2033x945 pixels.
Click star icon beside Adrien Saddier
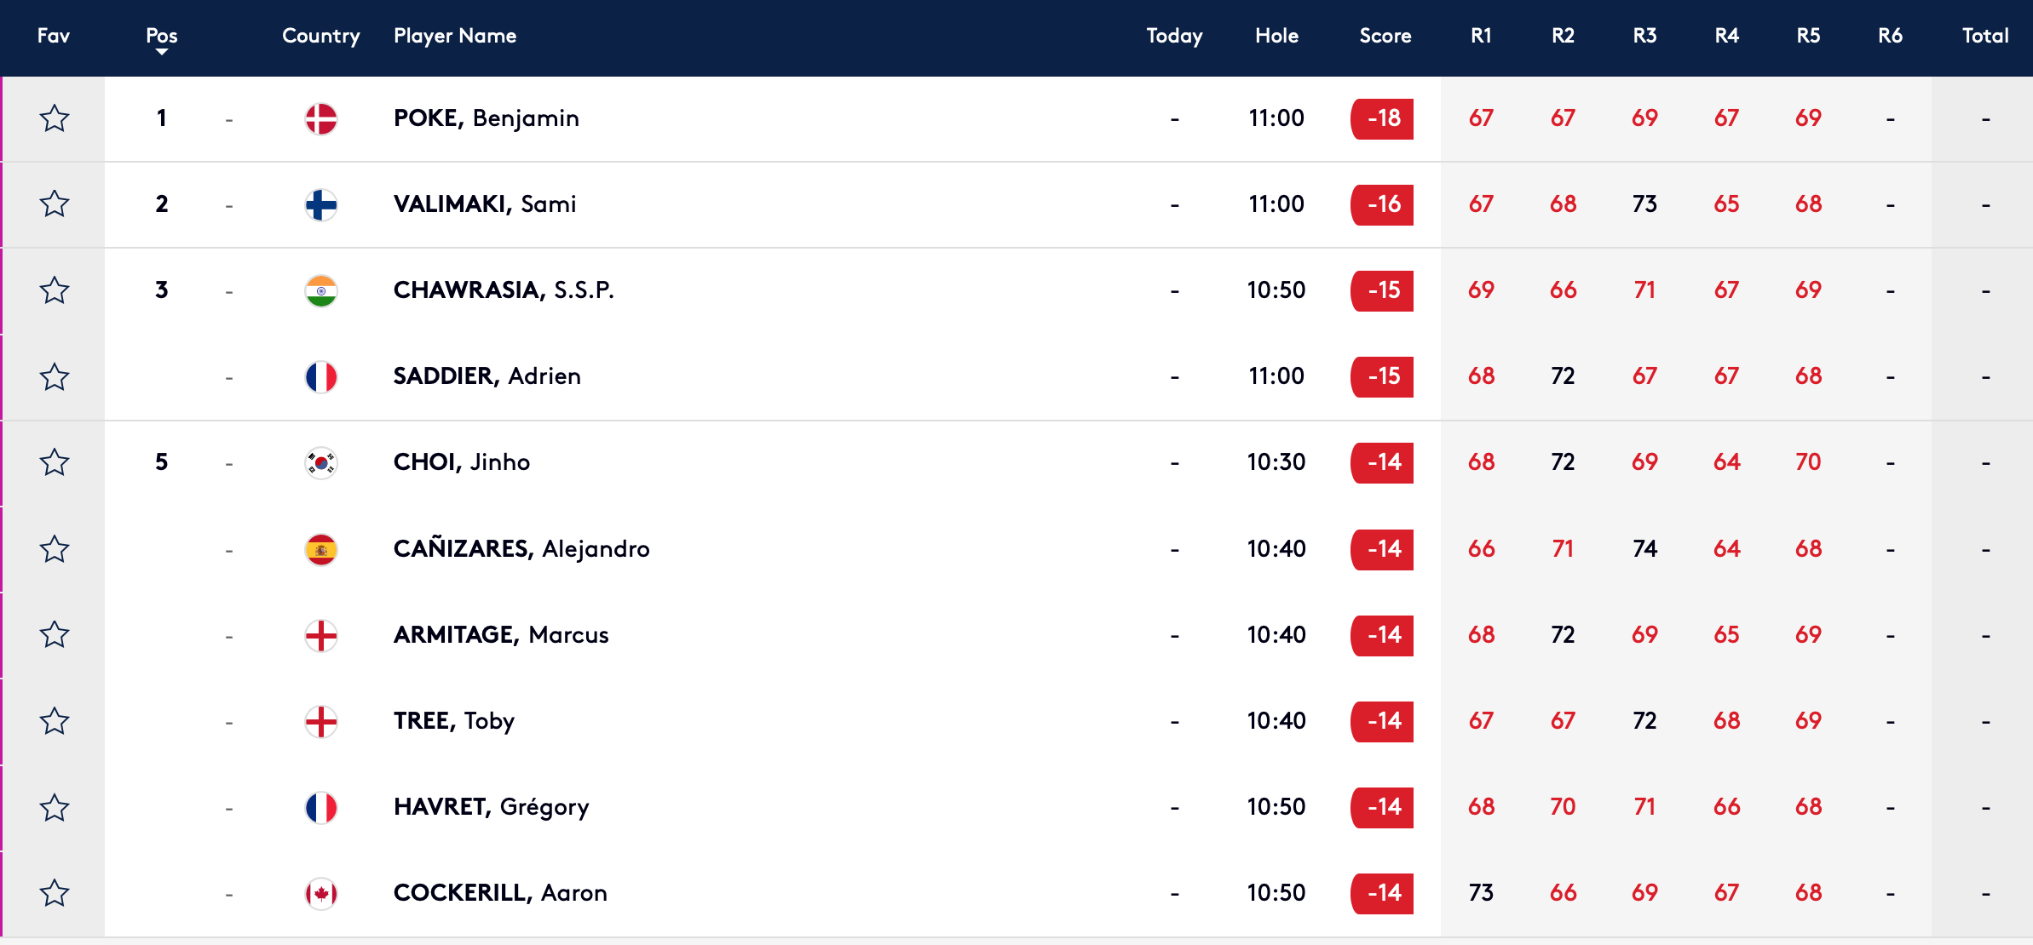click(x=55, y=376)
